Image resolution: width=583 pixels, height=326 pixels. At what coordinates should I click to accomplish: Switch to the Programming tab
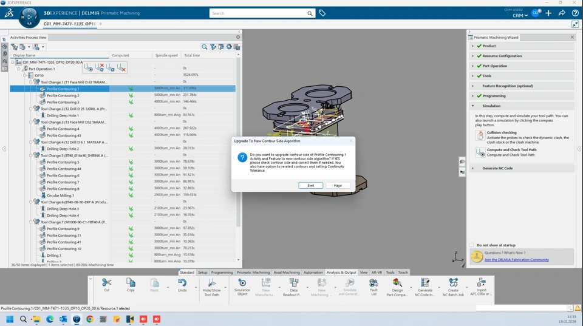222,273
